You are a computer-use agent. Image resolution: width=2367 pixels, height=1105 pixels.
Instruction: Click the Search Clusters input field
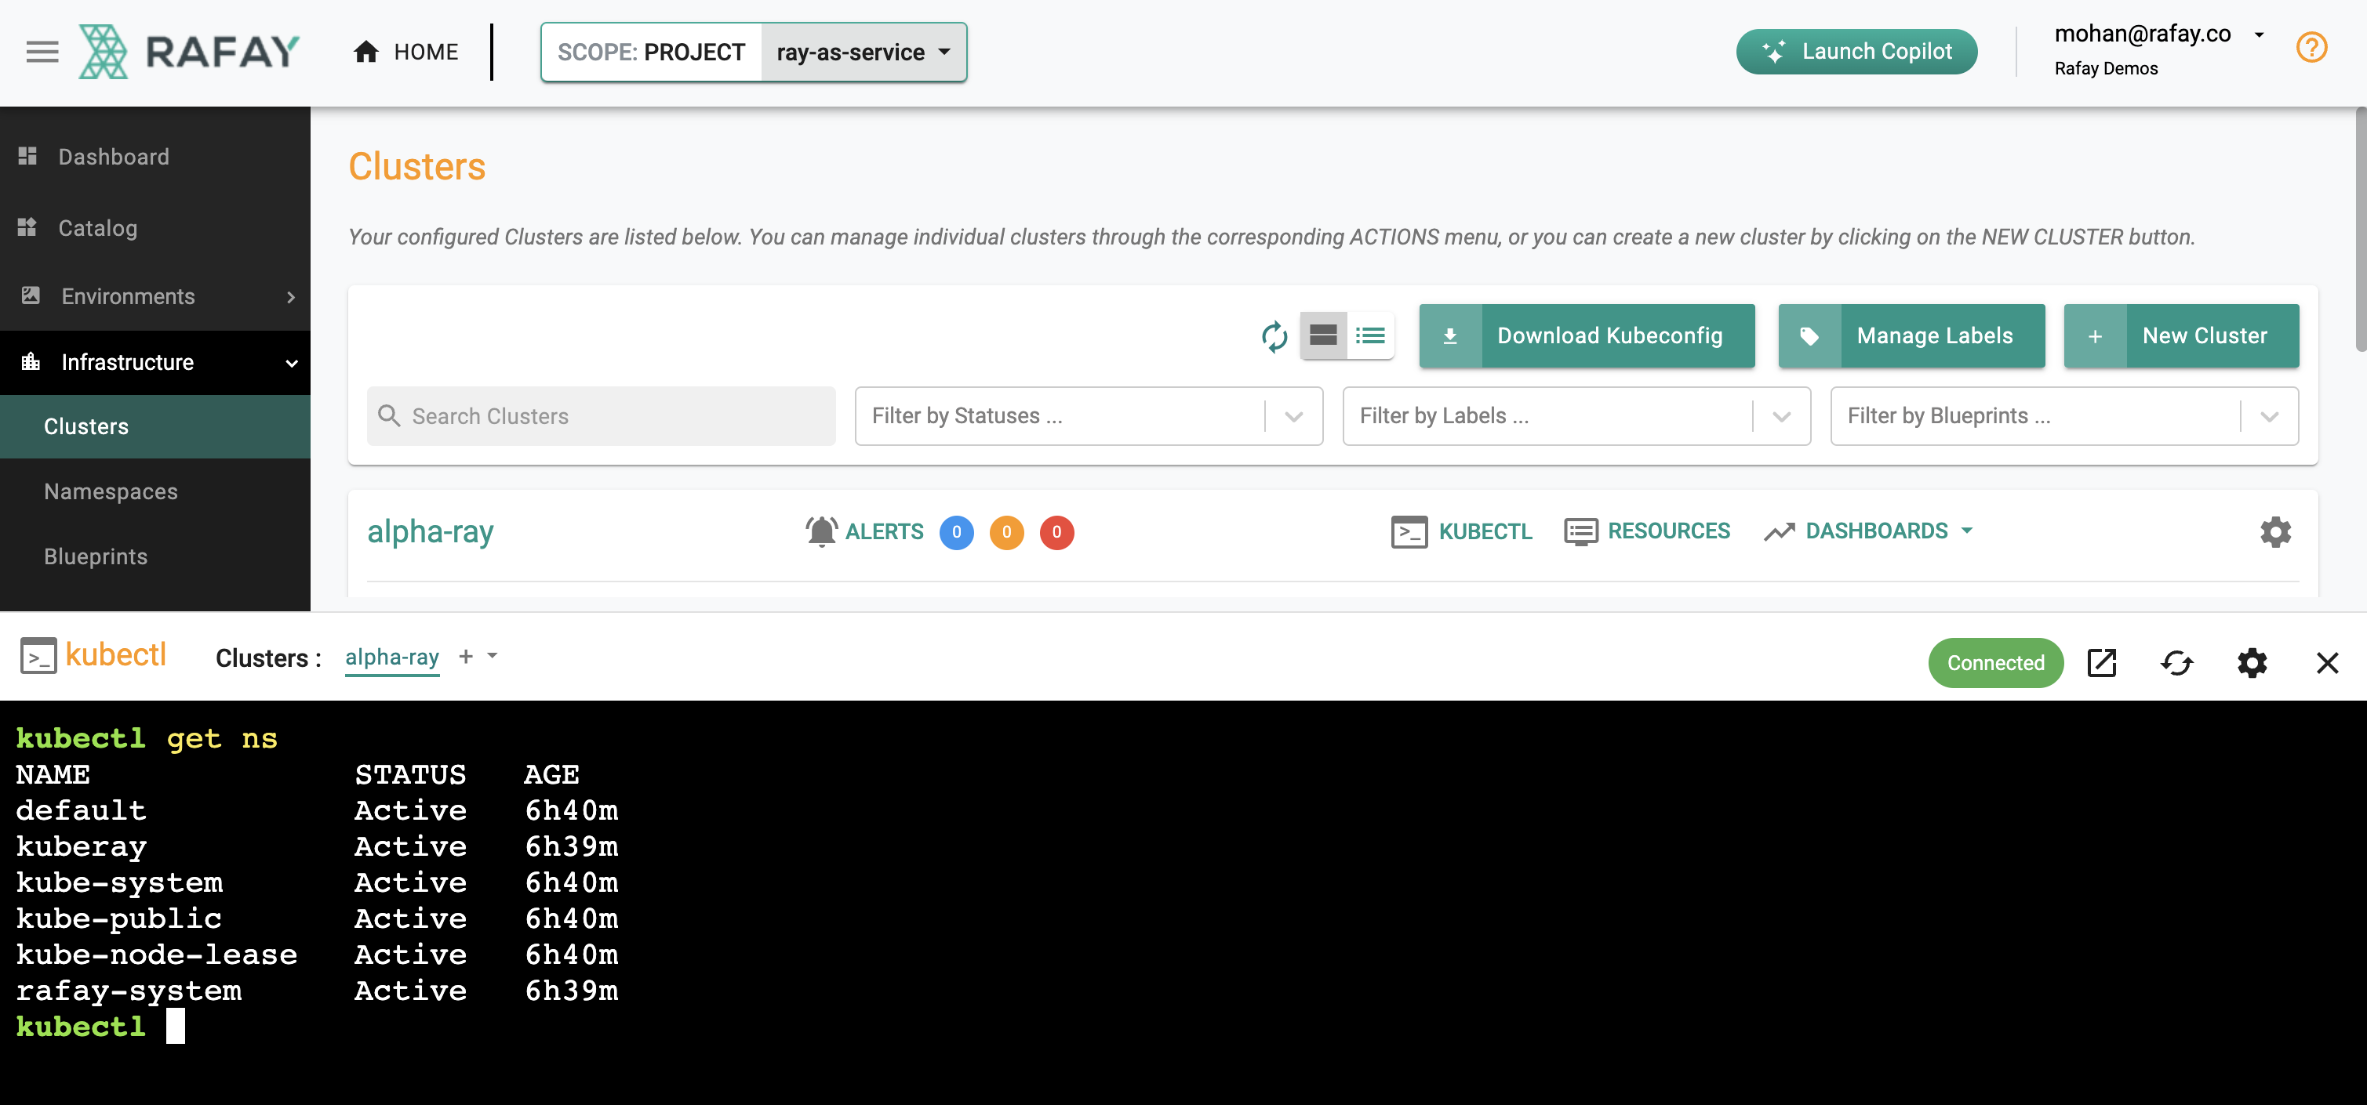pyautogui.click(x=599, y=416)
